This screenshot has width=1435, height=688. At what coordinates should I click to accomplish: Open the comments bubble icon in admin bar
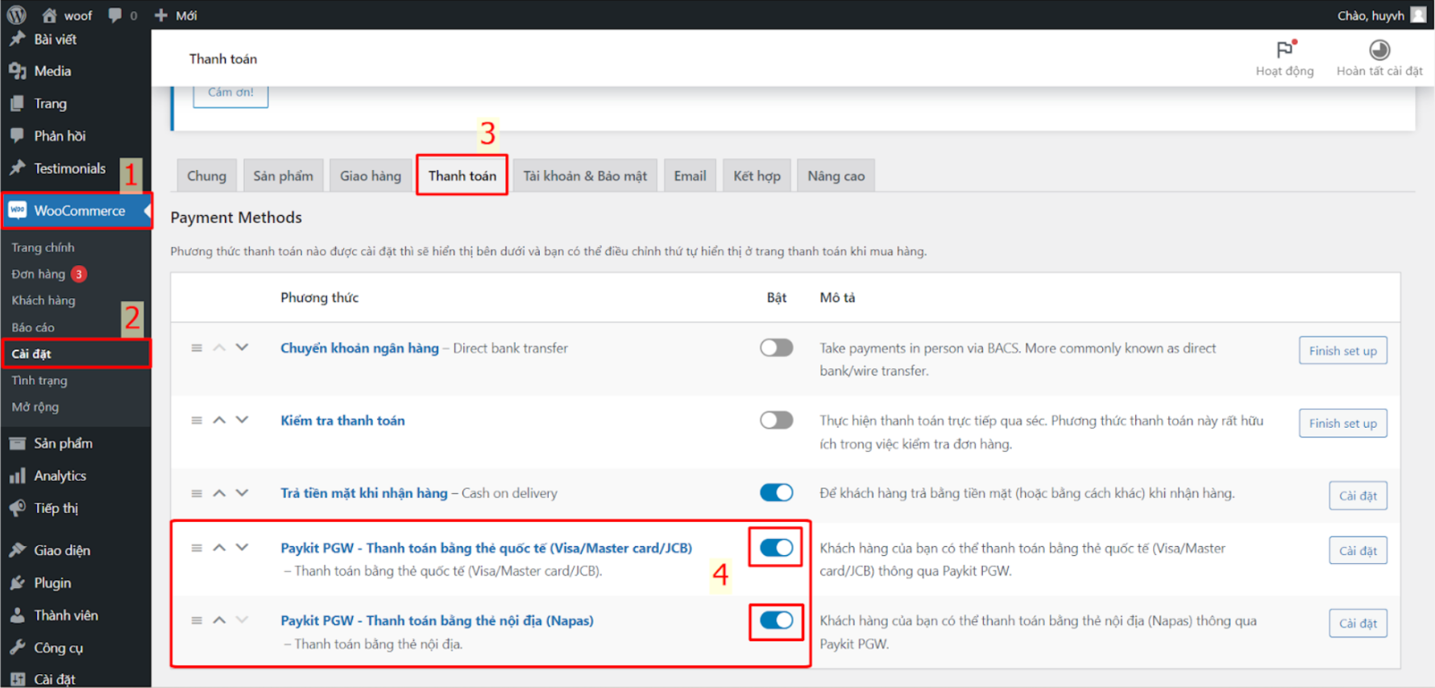click(115, 15)
